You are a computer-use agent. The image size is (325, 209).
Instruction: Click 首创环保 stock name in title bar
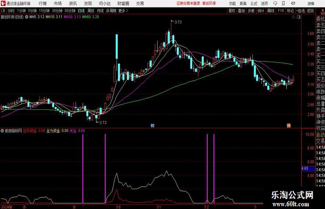pos(209,3)
